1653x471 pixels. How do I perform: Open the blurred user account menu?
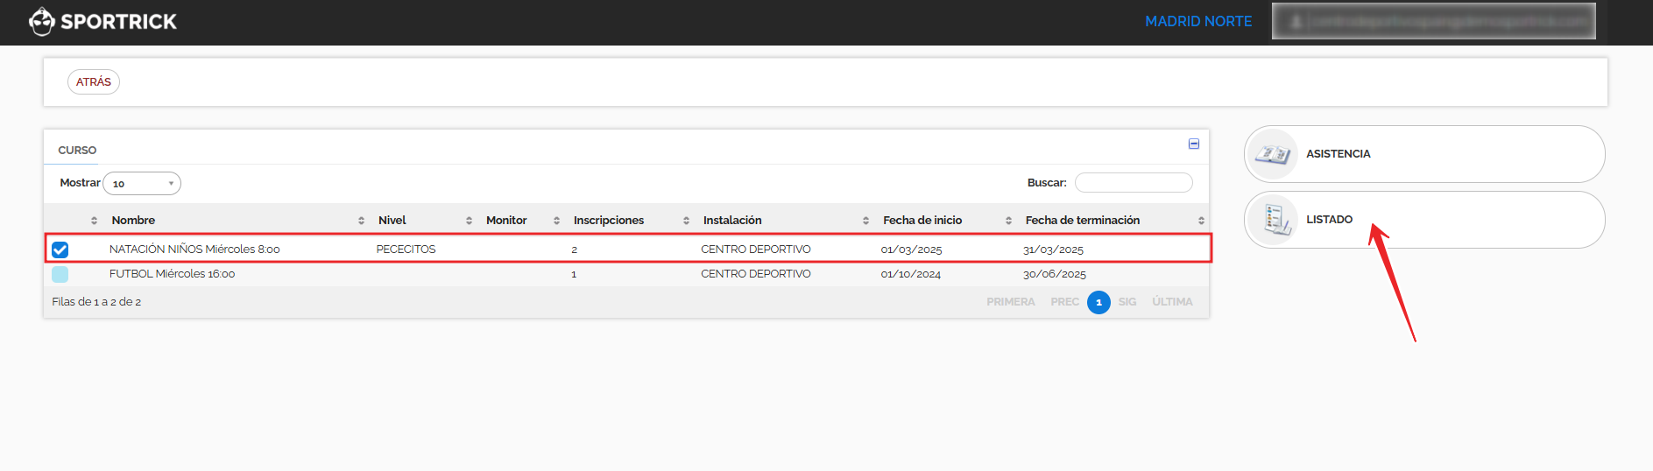[x=1433, y=21]
